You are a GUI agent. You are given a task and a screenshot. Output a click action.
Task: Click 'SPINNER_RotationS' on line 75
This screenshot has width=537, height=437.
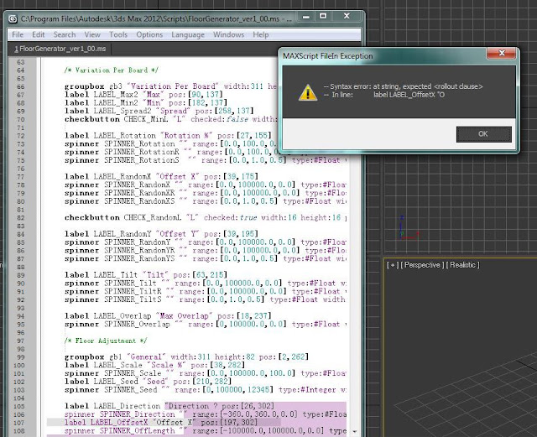[142, 160]
